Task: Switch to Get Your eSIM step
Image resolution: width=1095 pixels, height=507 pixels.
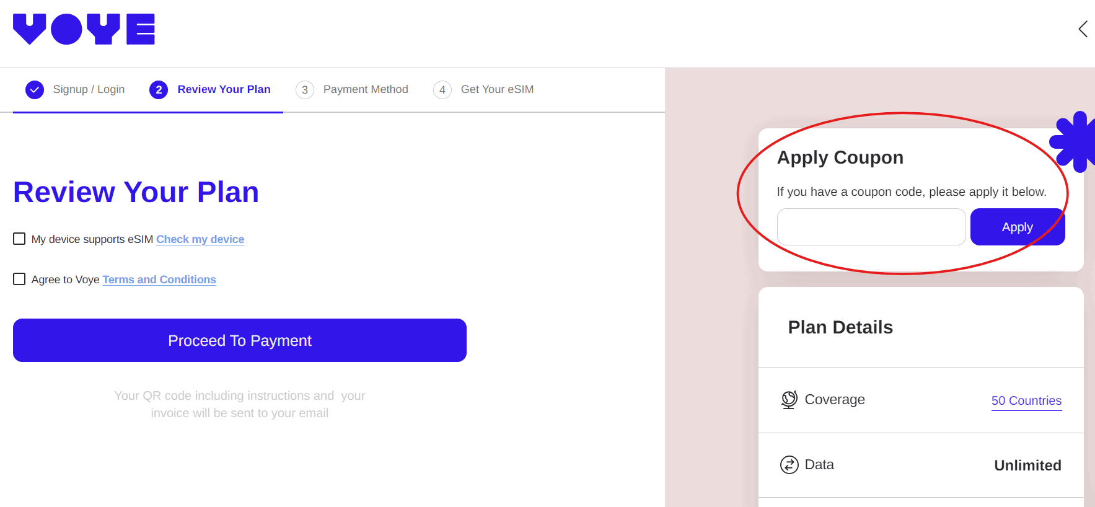Action: (497, 89)
